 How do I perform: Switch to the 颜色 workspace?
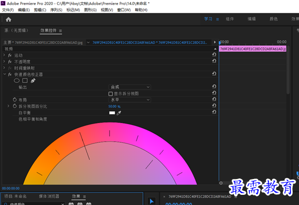tap(274, 19)
